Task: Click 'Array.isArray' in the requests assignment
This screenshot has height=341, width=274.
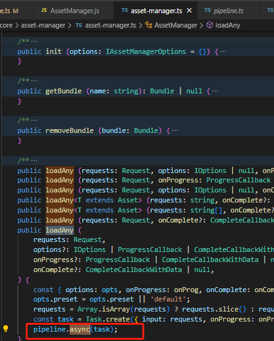Action: [104, 309]
